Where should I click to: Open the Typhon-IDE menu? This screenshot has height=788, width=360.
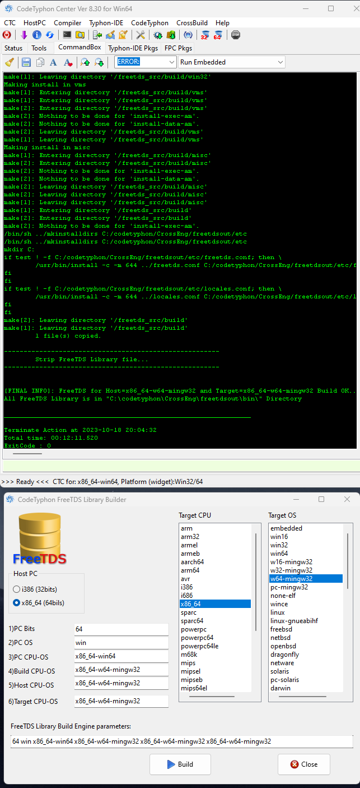pyautogui.click(x=106, y=23)
